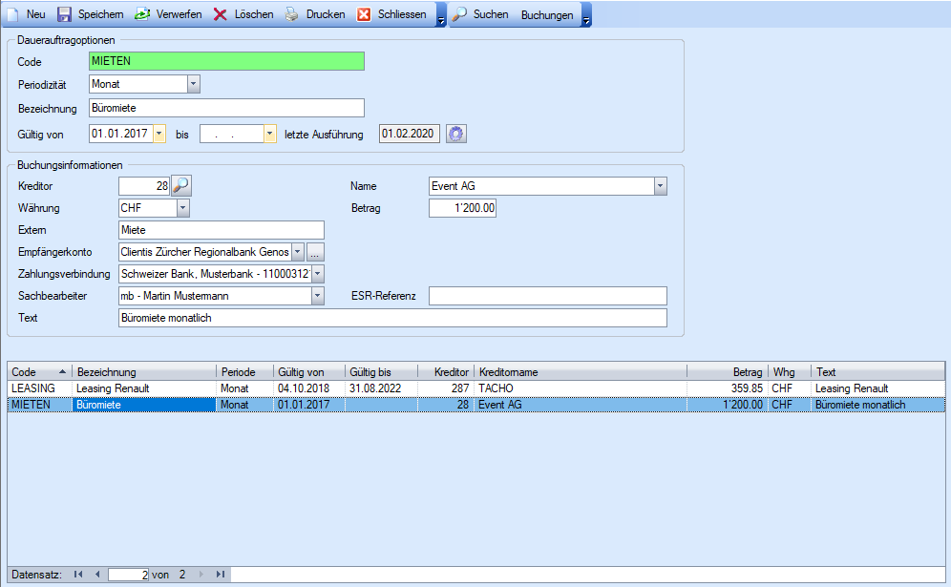Open the Periodizität dropdown

click(x=194, y=84)
